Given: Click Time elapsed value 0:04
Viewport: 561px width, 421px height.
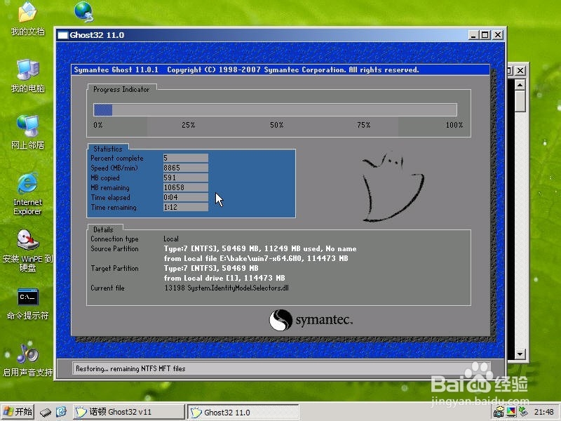Looking at the screenshot, I should (x=186, y=197).
